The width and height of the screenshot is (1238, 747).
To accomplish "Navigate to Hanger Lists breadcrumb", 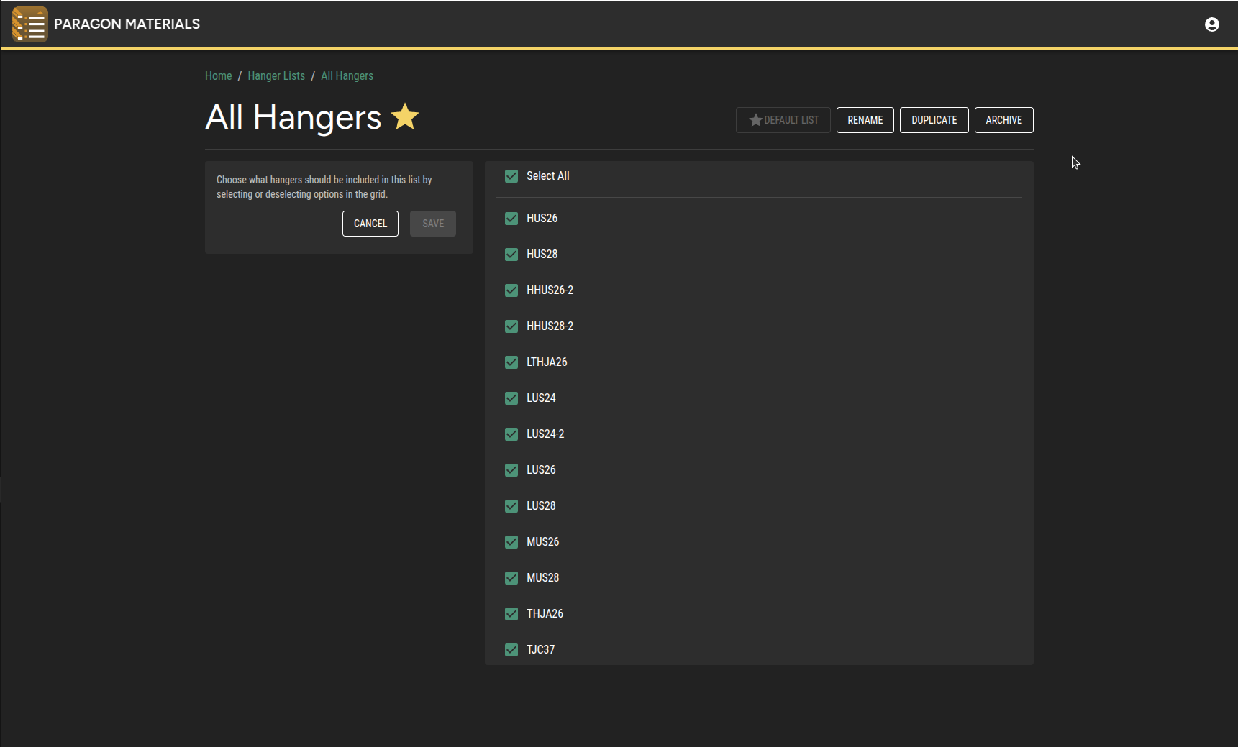I will click(276, 76).
